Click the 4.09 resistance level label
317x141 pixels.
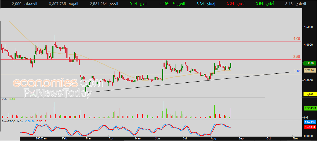tap(297, 39)
